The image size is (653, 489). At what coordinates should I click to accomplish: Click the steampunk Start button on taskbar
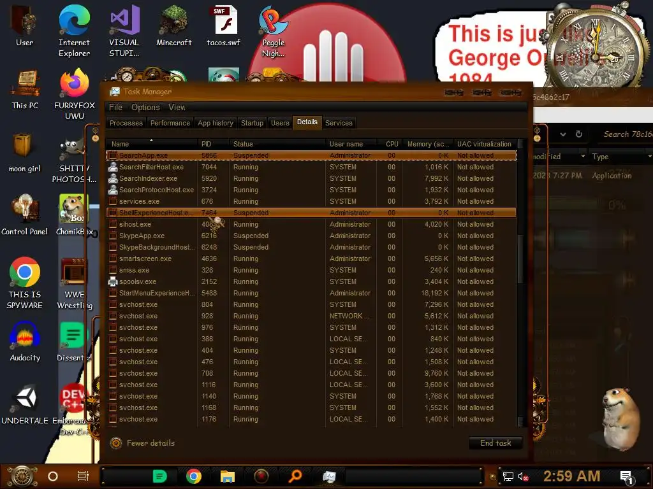22,476
